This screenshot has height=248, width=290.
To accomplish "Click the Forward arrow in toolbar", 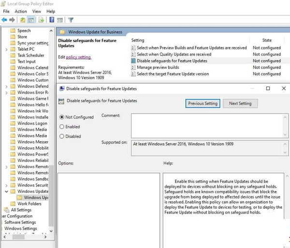I will pyautogui.click(x=12, y=20).
